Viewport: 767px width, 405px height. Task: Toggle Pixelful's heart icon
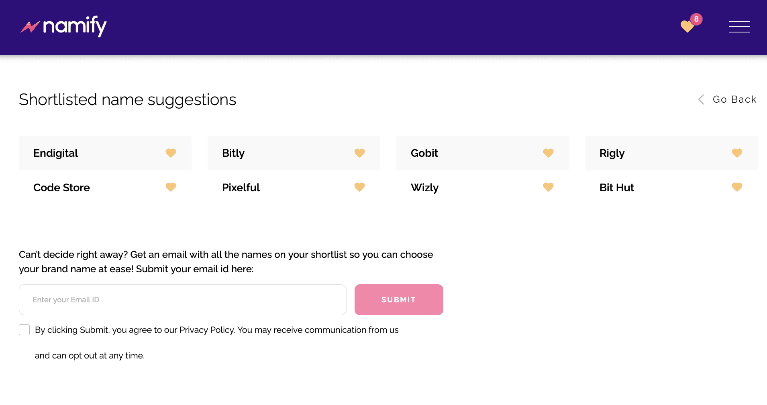359,187
